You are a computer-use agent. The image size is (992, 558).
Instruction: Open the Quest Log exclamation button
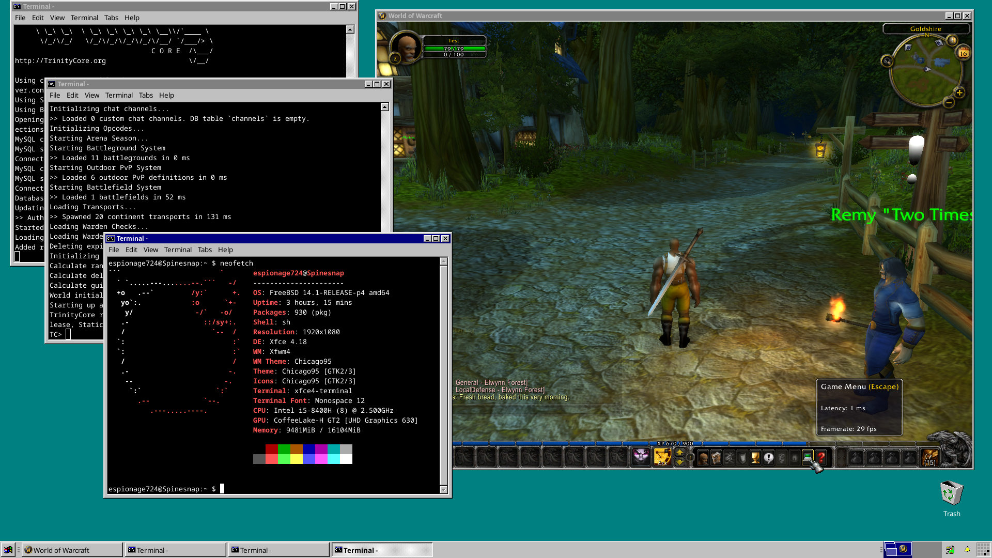coord(769,458)
